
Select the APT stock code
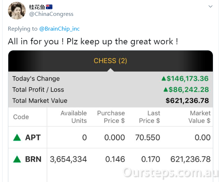pos(33,137)
